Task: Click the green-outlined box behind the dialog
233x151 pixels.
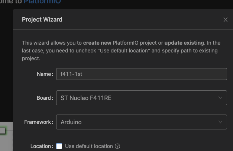Action: click(x=3, y=131)
